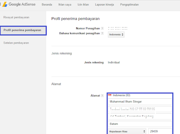
Task: Switch to the Izin iklan tab
Action: point(84,4)
